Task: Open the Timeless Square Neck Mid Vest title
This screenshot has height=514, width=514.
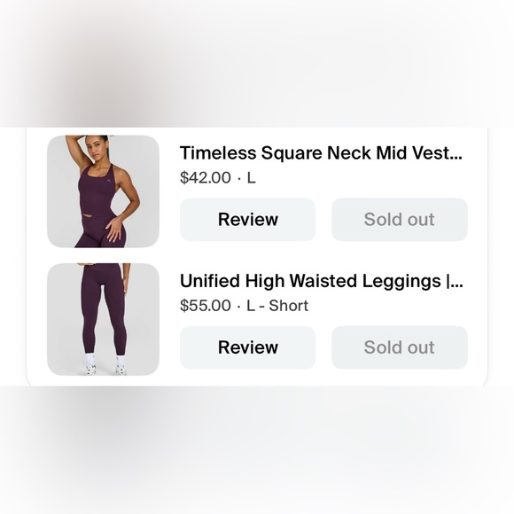Action: [321, 153]
